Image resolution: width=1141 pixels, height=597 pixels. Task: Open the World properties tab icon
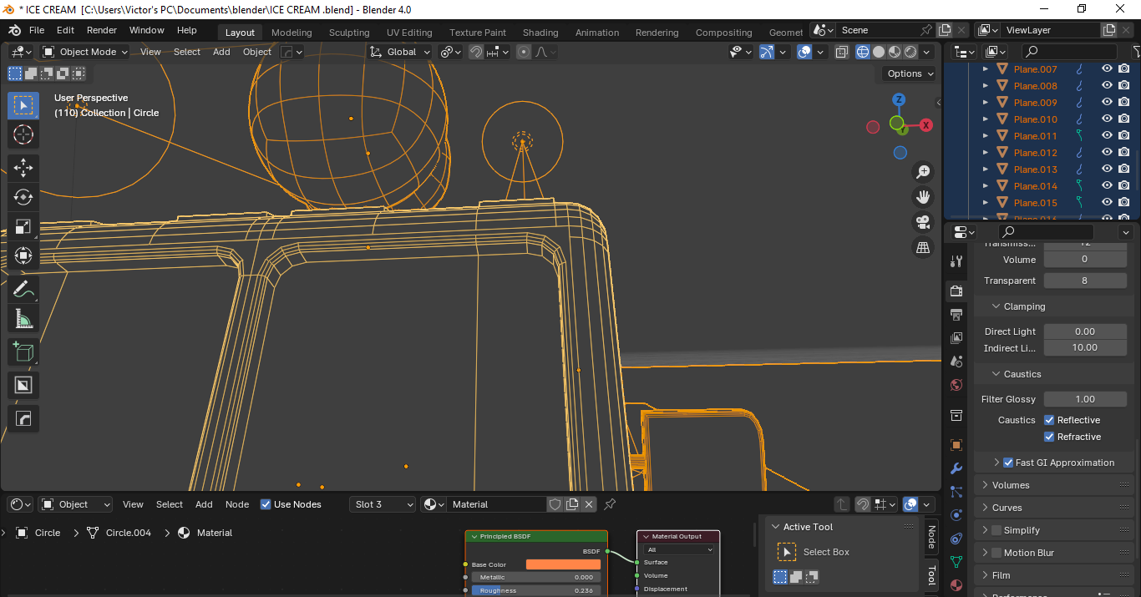(957, 385)
